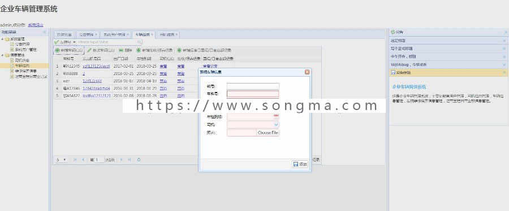Open engine number link in table row 1
Screen dimensions: 509x211
click(96, 66)
